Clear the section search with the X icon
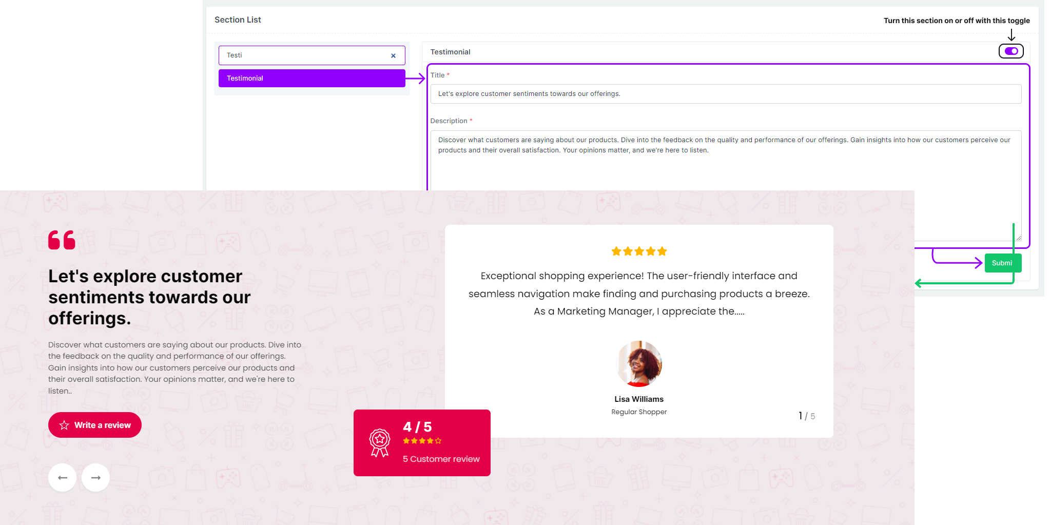Screen dimensions: 1050x525 (393, 55)
